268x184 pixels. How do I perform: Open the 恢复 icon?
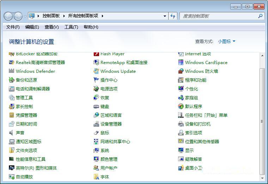96,97
